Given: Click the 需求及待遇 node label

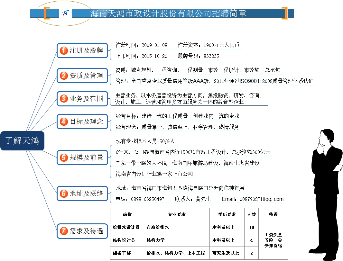Looking at the screenshot, I should (86, 231).
